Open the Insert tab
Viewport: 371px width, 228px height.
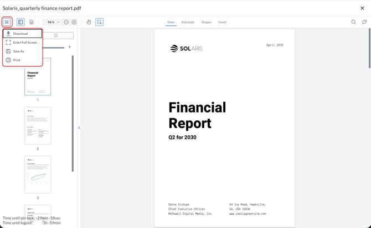tap(222, 22)
